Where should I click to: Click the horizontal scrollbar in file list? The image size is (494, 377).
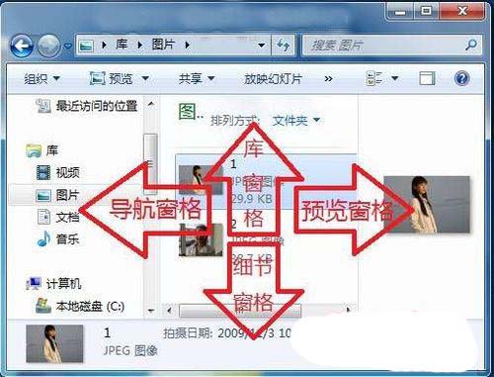(x=259, y=310)
